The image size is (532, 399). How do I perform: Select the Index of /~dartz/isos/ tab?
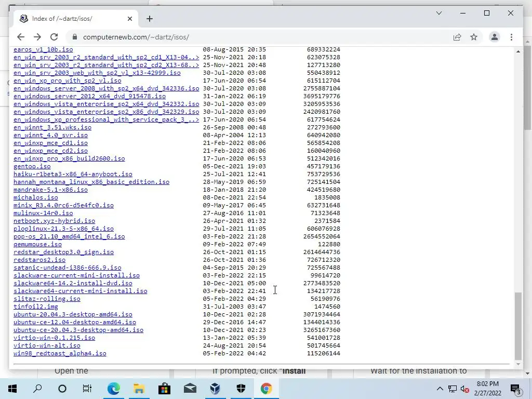[76, 19]
